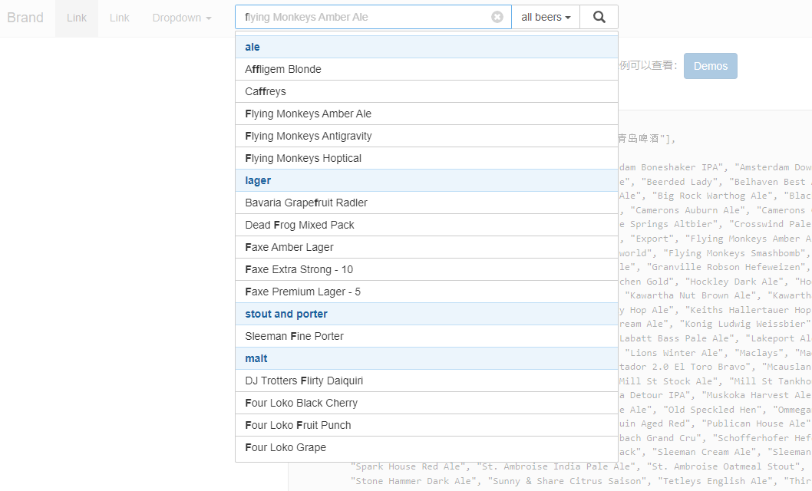This screenshot has height=491, width=812.
Task: Choose 'Dead Frog Mixed Pack' suggestion
Action: click(x=427, y=225)
